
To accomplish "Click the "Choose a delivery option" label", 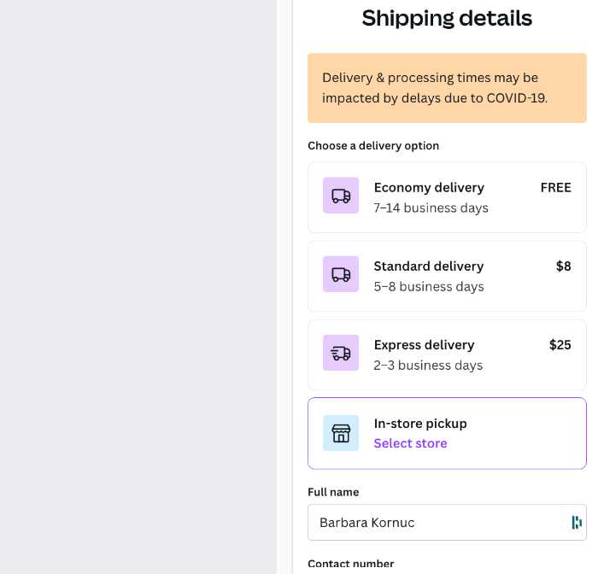I will 373,146.
